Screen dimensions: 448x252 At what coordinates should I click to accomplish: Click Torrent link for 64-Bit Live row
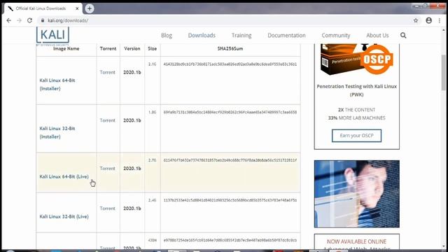(x=107, y=168)
